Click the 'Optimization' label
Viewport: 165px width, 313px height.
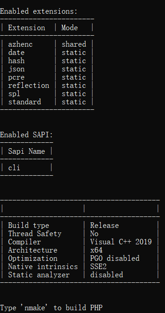click(33, 258)
